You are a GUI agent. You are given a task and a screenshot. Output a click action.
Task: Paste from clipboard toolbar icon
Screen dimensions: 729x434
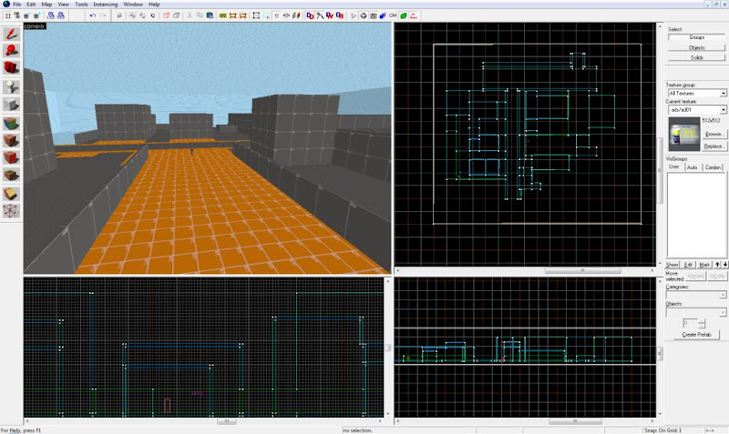tap(210, 15)
